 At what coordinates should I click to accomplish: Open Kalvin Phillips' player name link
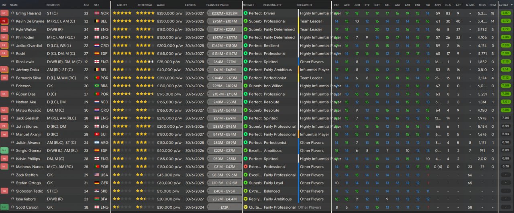[28, 159]
